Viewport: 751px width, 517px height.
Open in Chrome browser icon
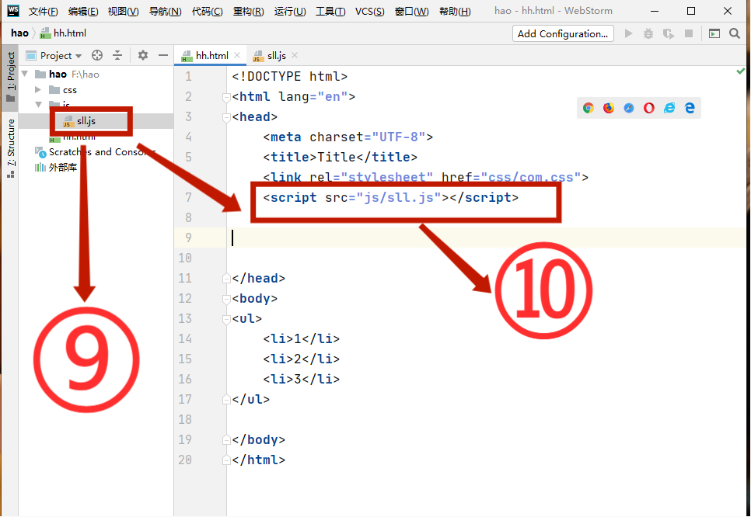(x=589, y=108)
